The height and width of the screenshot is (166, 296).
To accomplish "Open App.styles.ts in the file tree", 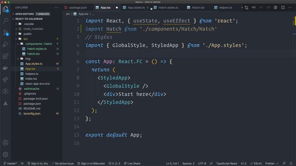I will 34,64.
